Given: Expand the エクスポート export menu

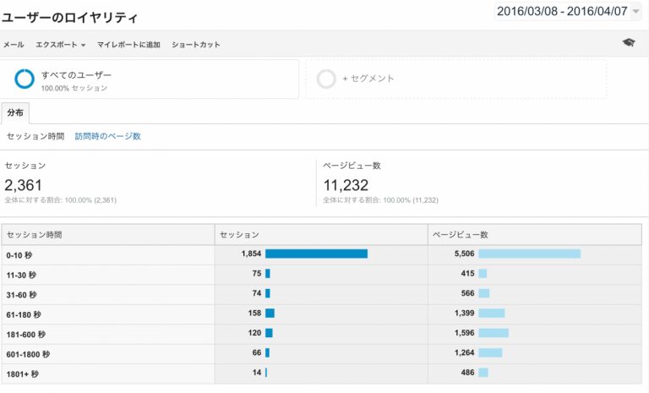Looking at the screenshot, I should click(61, 44).
